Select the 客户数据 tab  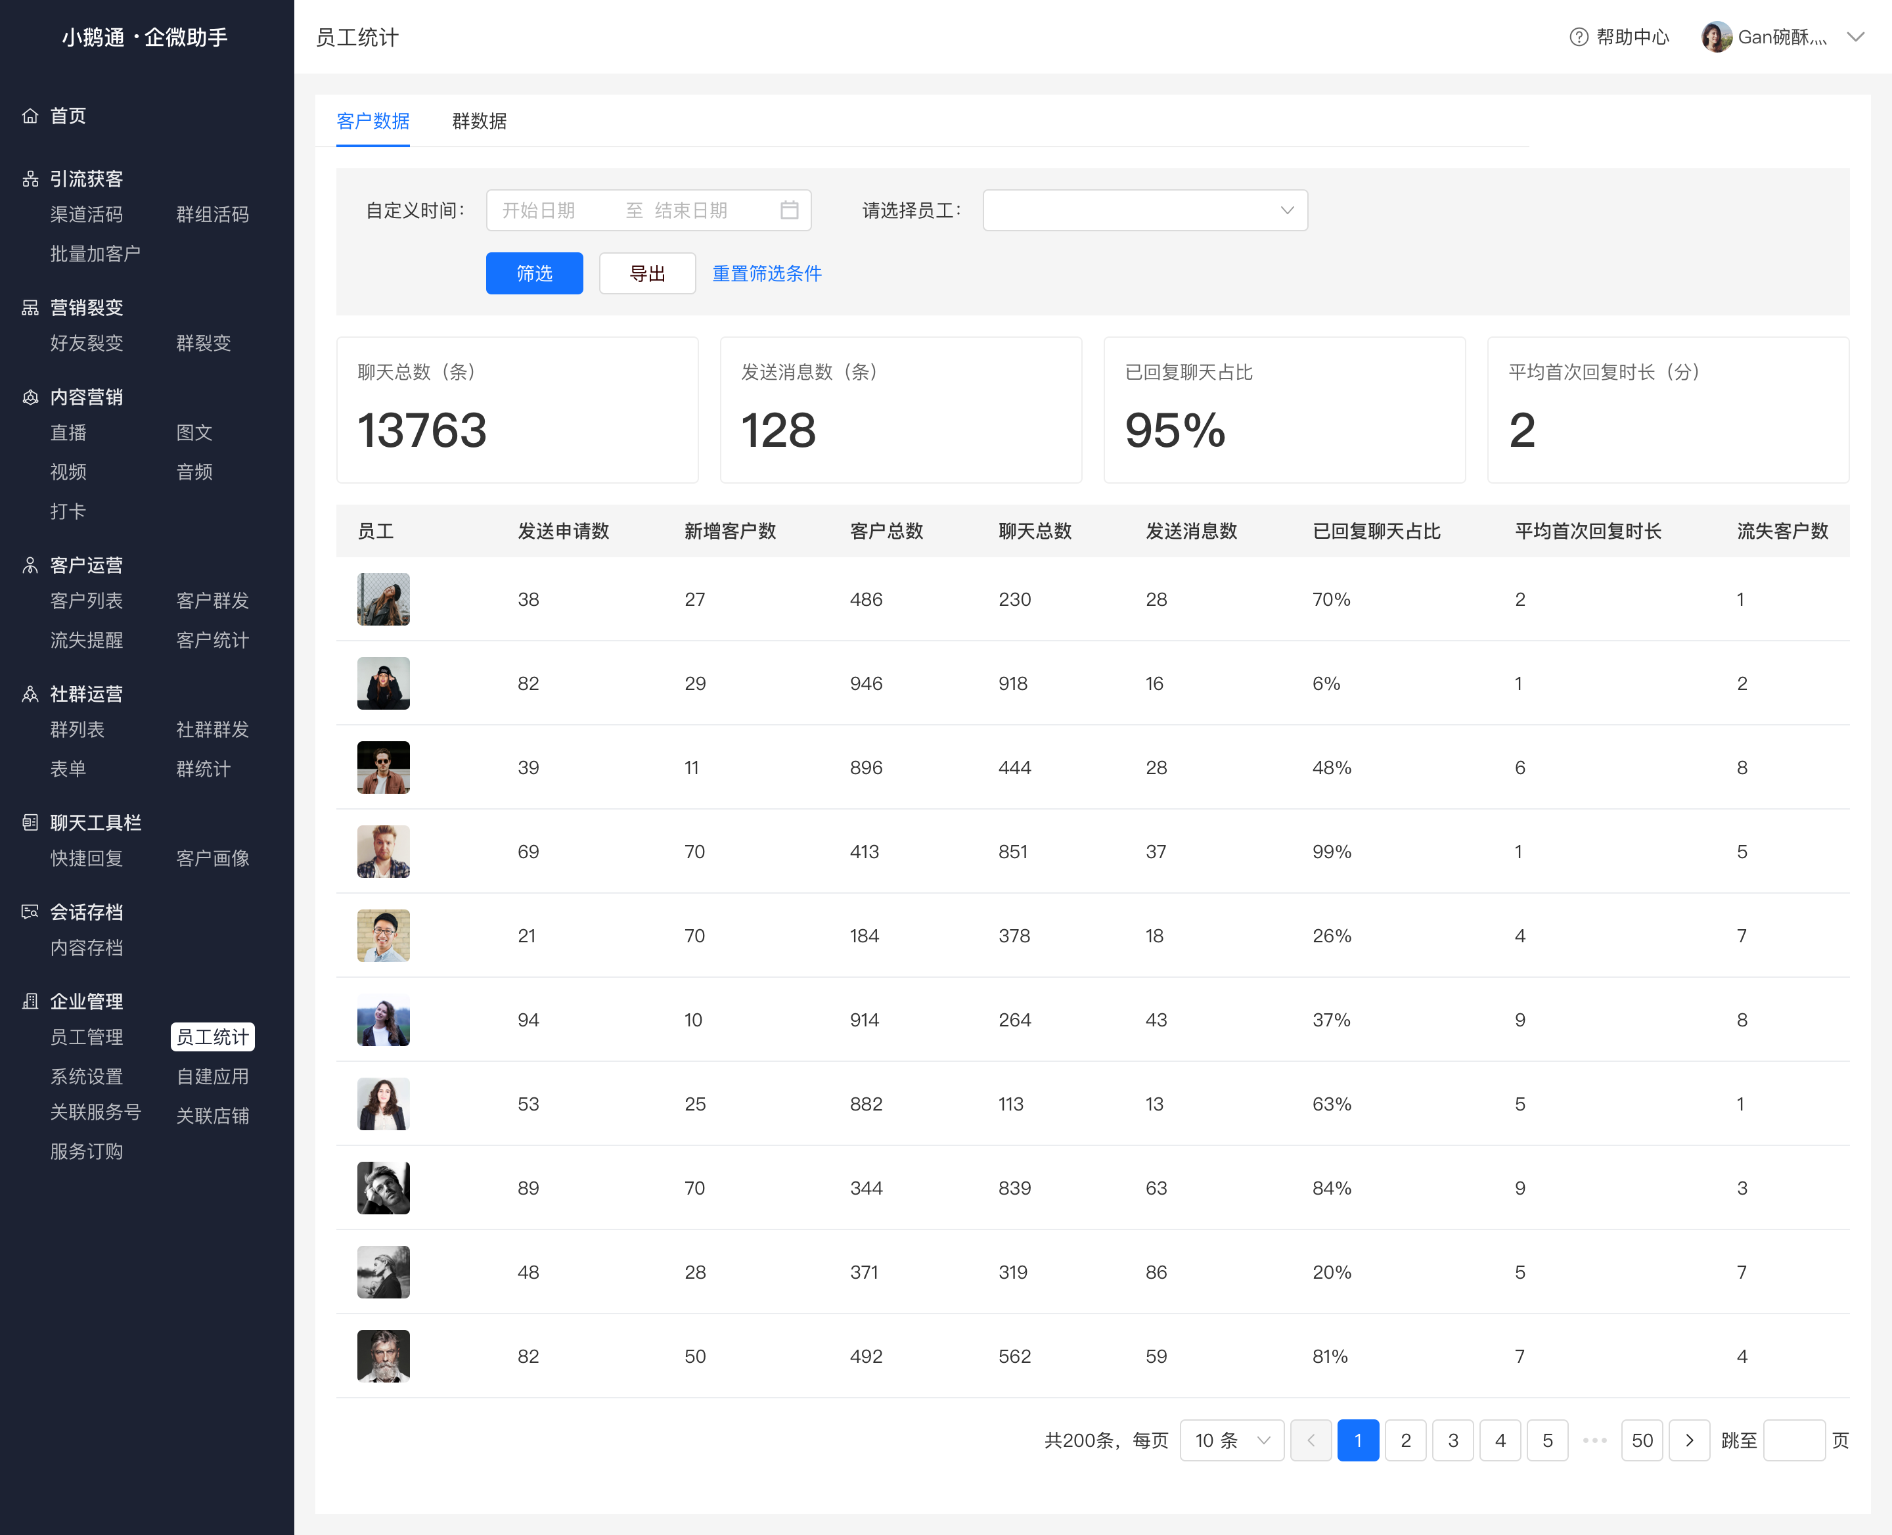[x=373, y=121]
